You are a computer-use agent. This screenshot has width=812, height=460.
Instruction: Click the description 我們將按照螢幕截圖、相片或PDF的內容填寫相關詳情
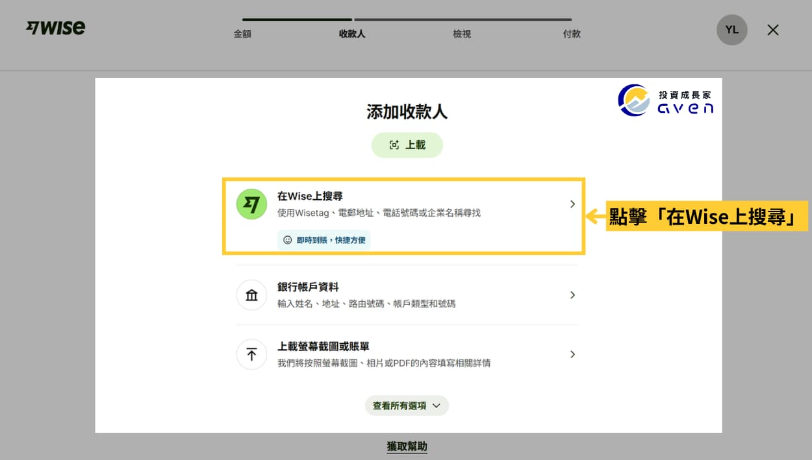384,363
